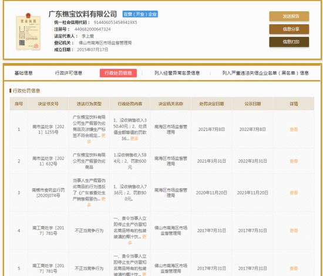Click publication date 2022年3月31日
This screenshot has height=276, width=323.
(253, 161)
